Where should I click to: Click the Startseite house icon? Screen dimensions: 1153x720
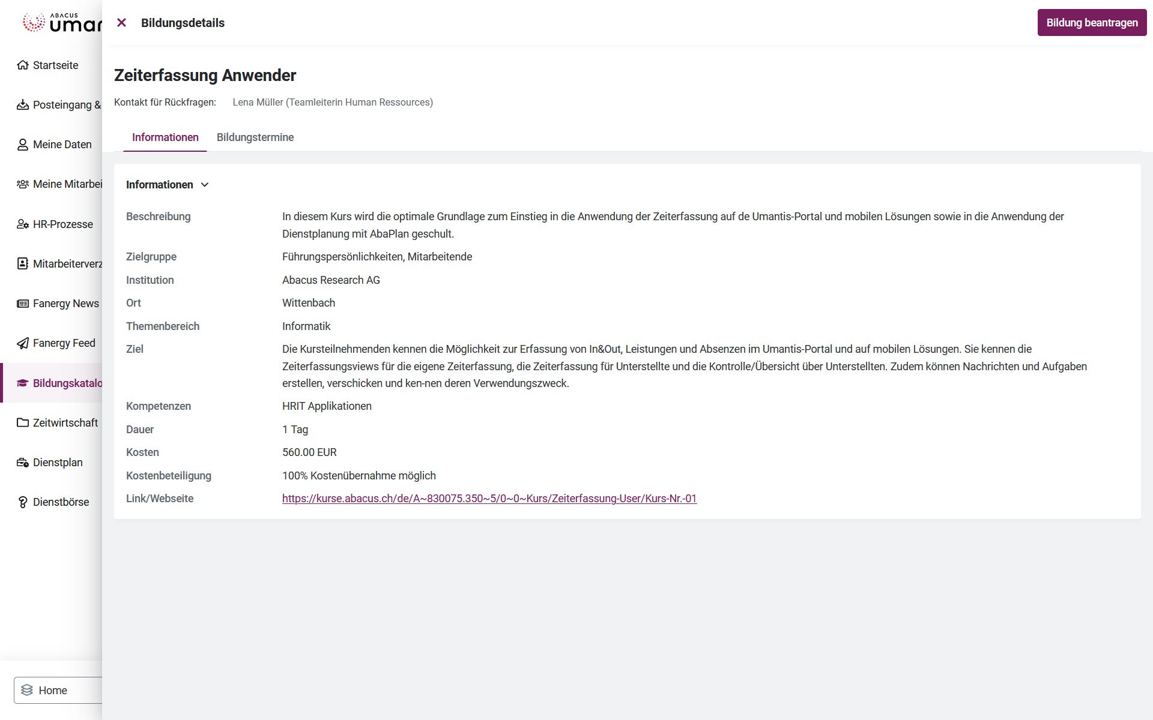23,65
